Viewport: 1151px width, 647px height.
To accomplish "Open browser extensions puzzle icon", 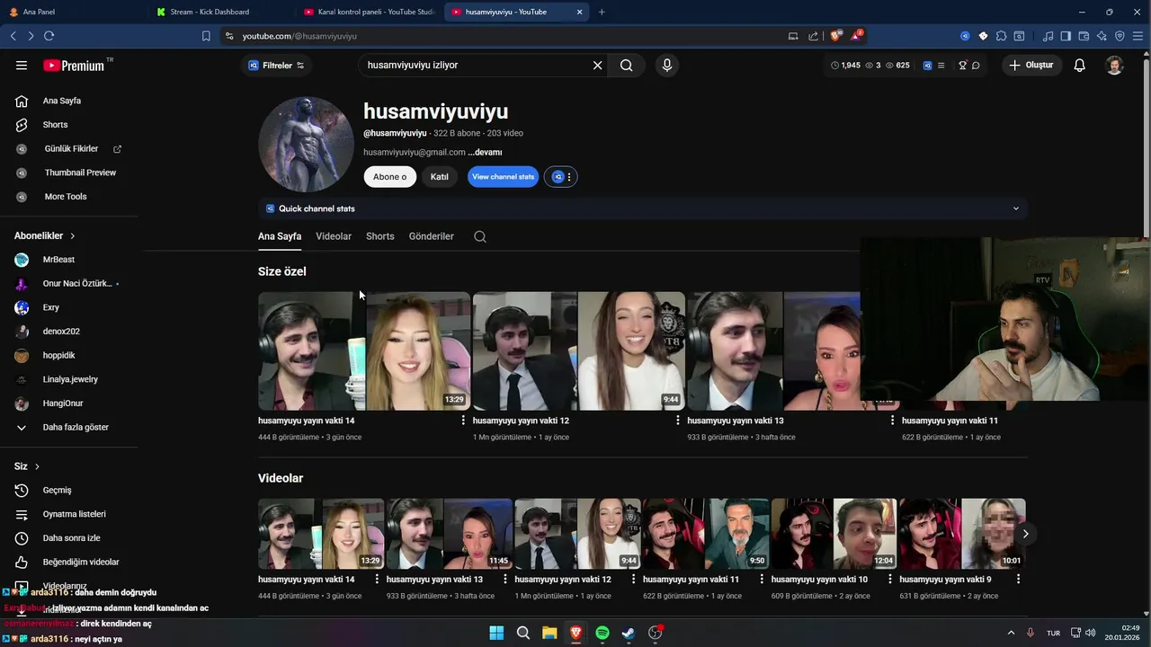I will pos(1001,36).
